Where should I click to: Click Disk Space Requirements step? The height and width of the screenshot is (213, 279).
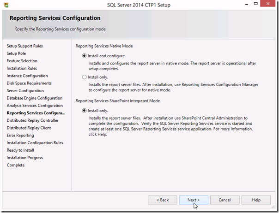pos(29,83)
